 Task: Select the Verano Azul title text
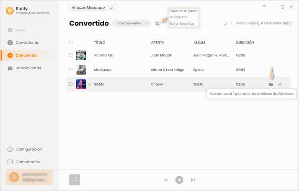click(x=104, y=55)
